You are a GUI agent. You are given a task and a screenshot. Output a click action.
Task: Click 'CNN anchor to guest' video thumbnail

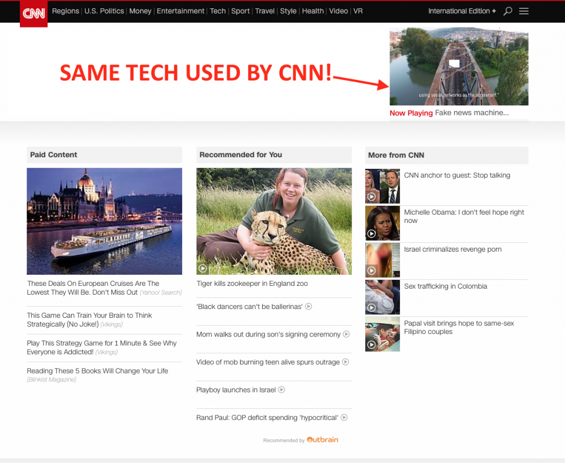coord(382,187)
